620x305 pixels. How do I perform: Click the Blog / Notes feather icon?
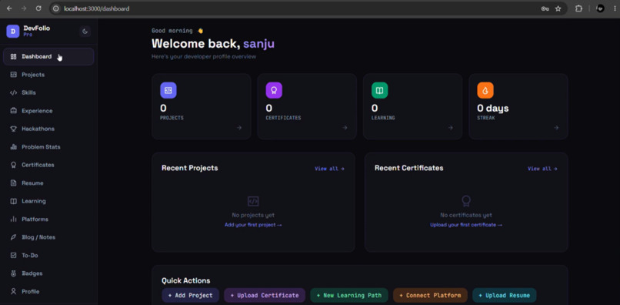[x=13, y=237]
